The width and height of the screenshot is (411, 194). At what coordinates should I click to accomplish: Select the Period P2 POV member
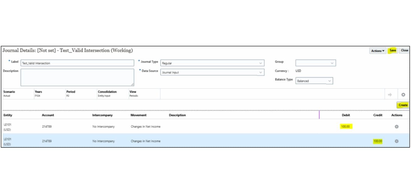68,96
